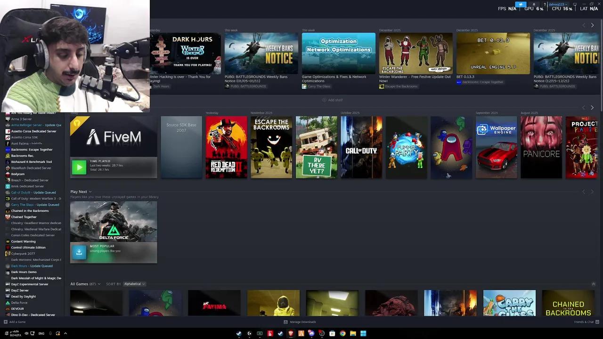Click the Windows Start button
603x339 pixels.
click(x=363, y=333)
